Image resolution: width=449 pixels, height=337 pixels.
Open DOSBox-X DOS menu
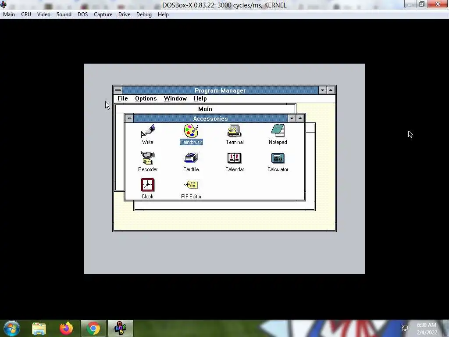(83, 14)
